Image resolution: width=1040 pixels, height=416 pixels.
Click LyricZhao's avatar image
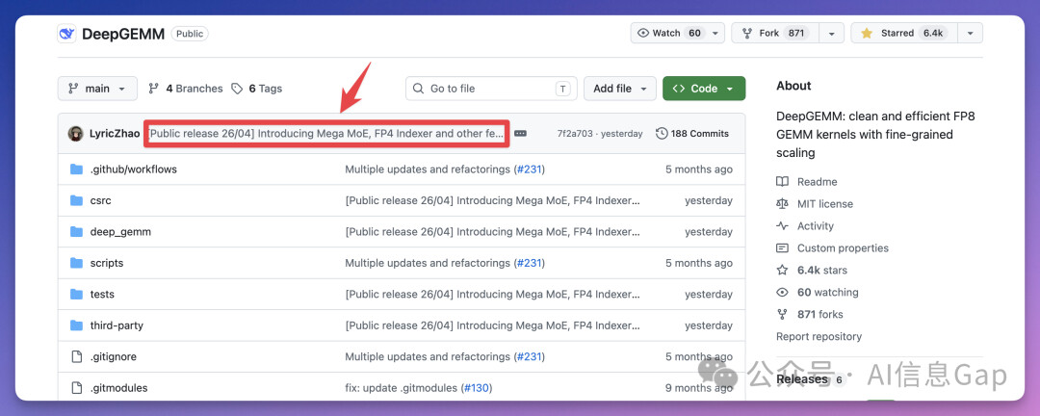click(75, 134)
